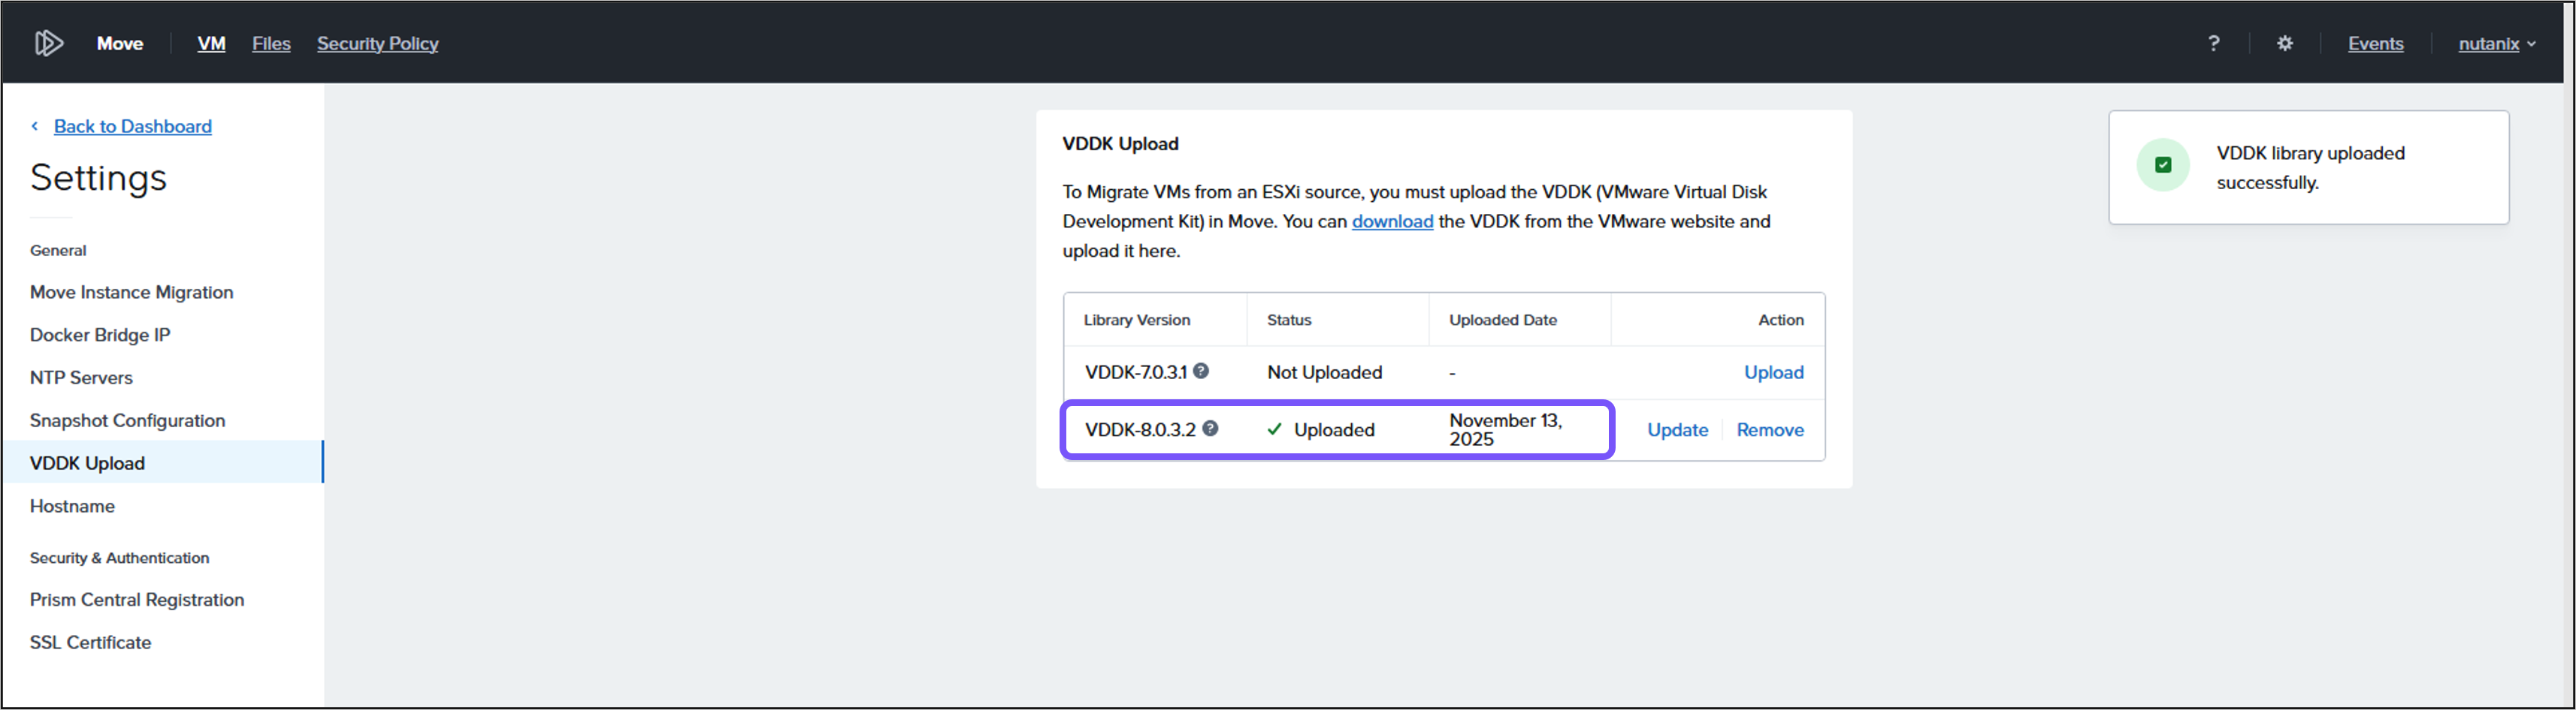Click the back chevron before Back to Dashboard

coord(35,126)
